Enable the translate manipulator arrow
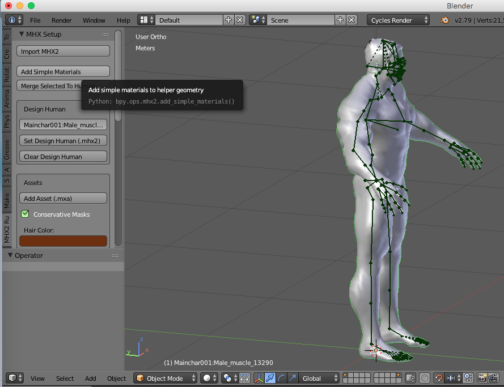The height and width of the screenshot is (387, 504). [270, 378]
